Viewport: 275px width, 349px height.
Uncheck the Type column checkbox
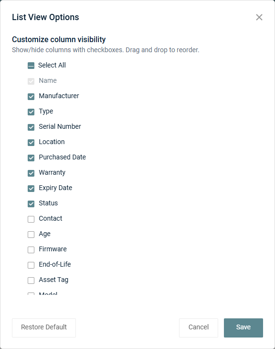pyautogui.click(x=31, y=112)
